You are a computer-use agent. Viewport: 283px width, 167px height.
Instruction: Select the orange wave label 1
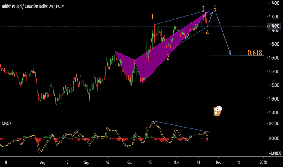coord(153,17)
